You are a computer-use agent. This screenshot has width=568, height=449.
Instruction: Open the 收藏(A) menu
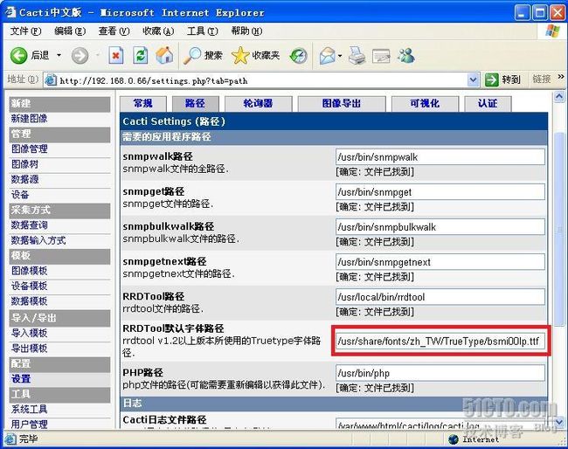pyautogui.click(x=158, y=31)
